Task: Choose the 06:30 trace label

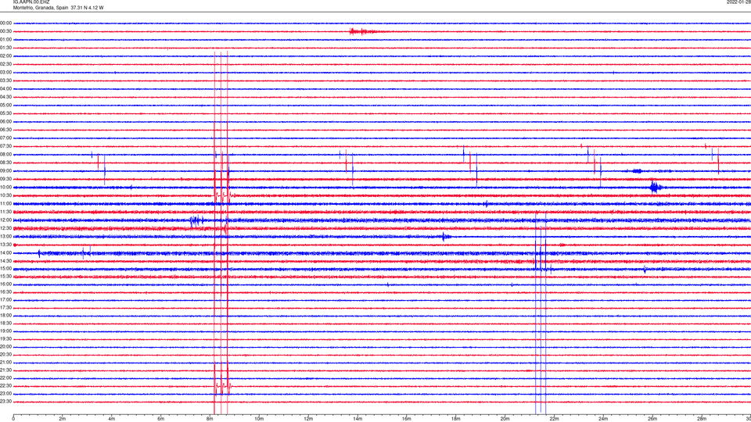Action: coord(5,130)
